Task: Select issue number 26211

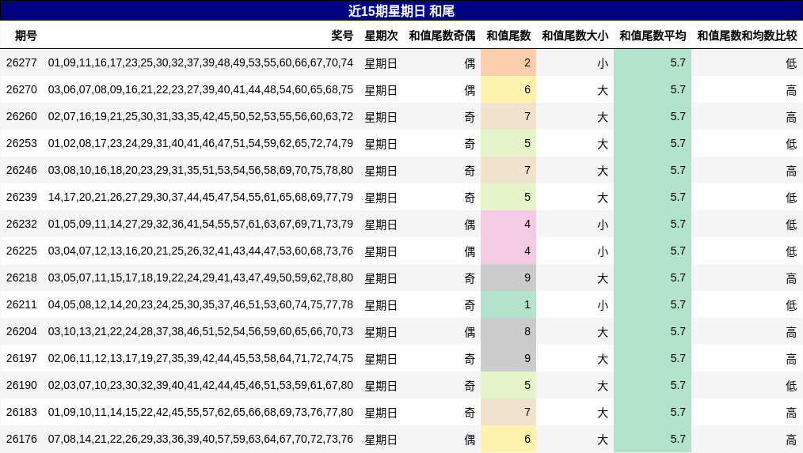Action: click(x=21, y=304)
